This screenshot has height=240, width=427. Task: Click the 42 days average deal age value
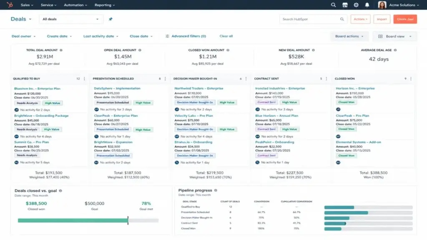(379, 59)
